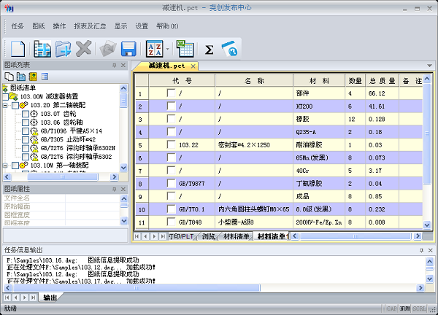This screenshot has width=438, height=315.
Task: Select the 输出 tab in output panel
Action: (x=50, y=297)
